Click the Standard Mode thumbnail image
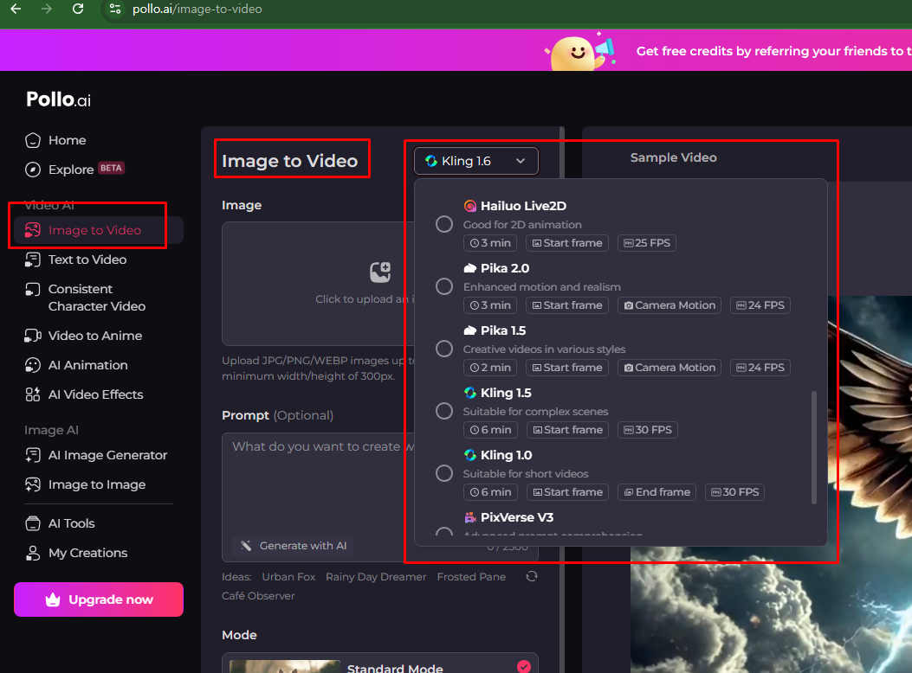The height and width of the screenshot is (673, 912). point(285,666)
